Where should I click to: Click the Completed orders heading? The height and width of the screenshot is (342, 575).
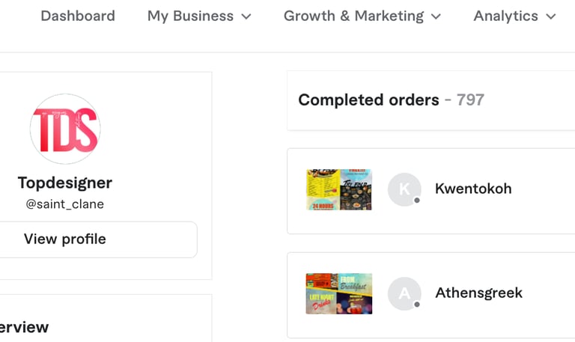[368, 100]
